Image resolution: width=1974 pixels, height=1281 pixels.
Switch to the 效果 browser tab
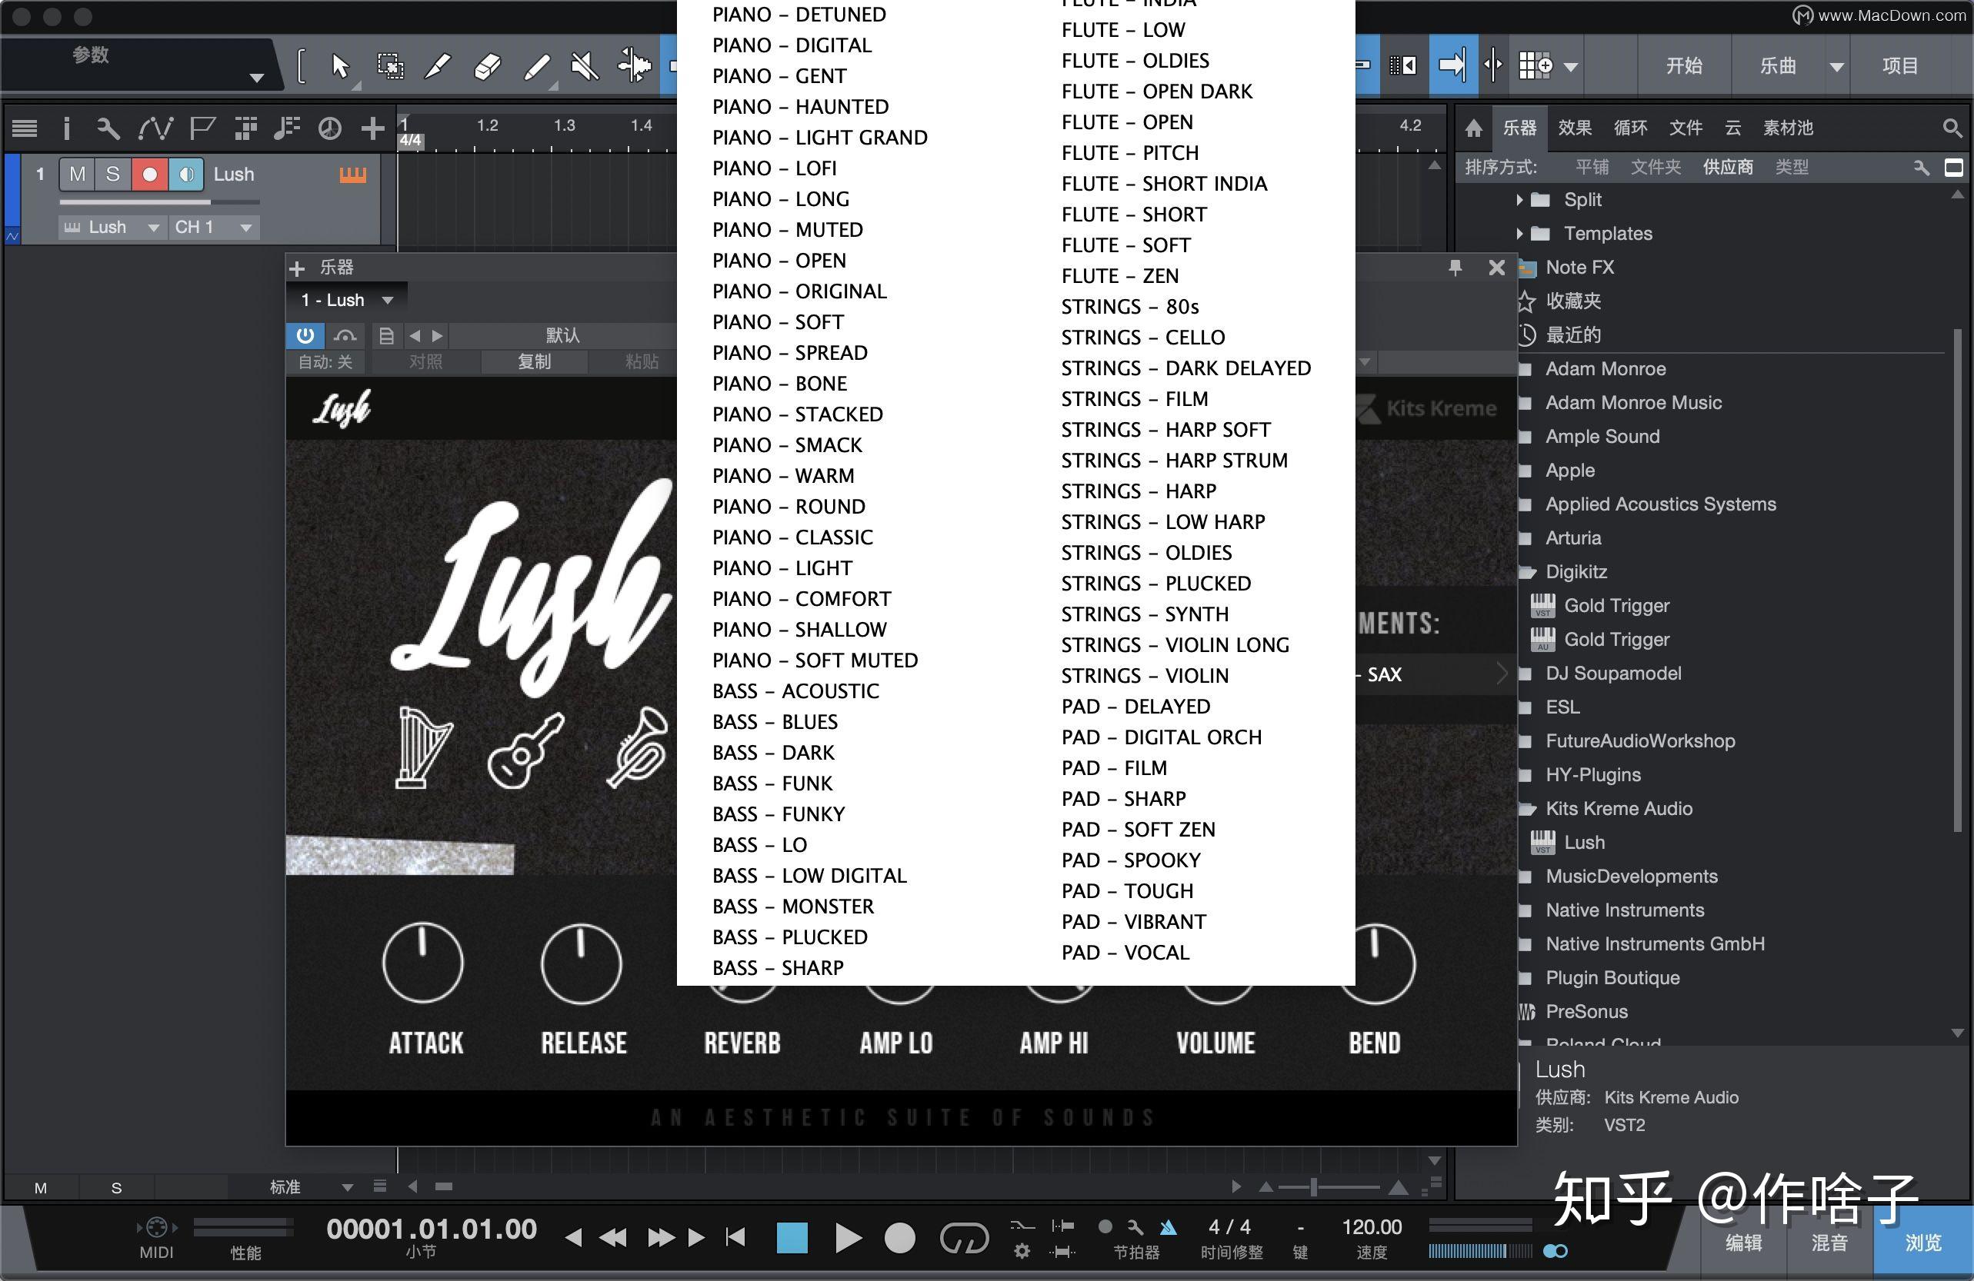pyautogui.click(x=1574, y=128)
